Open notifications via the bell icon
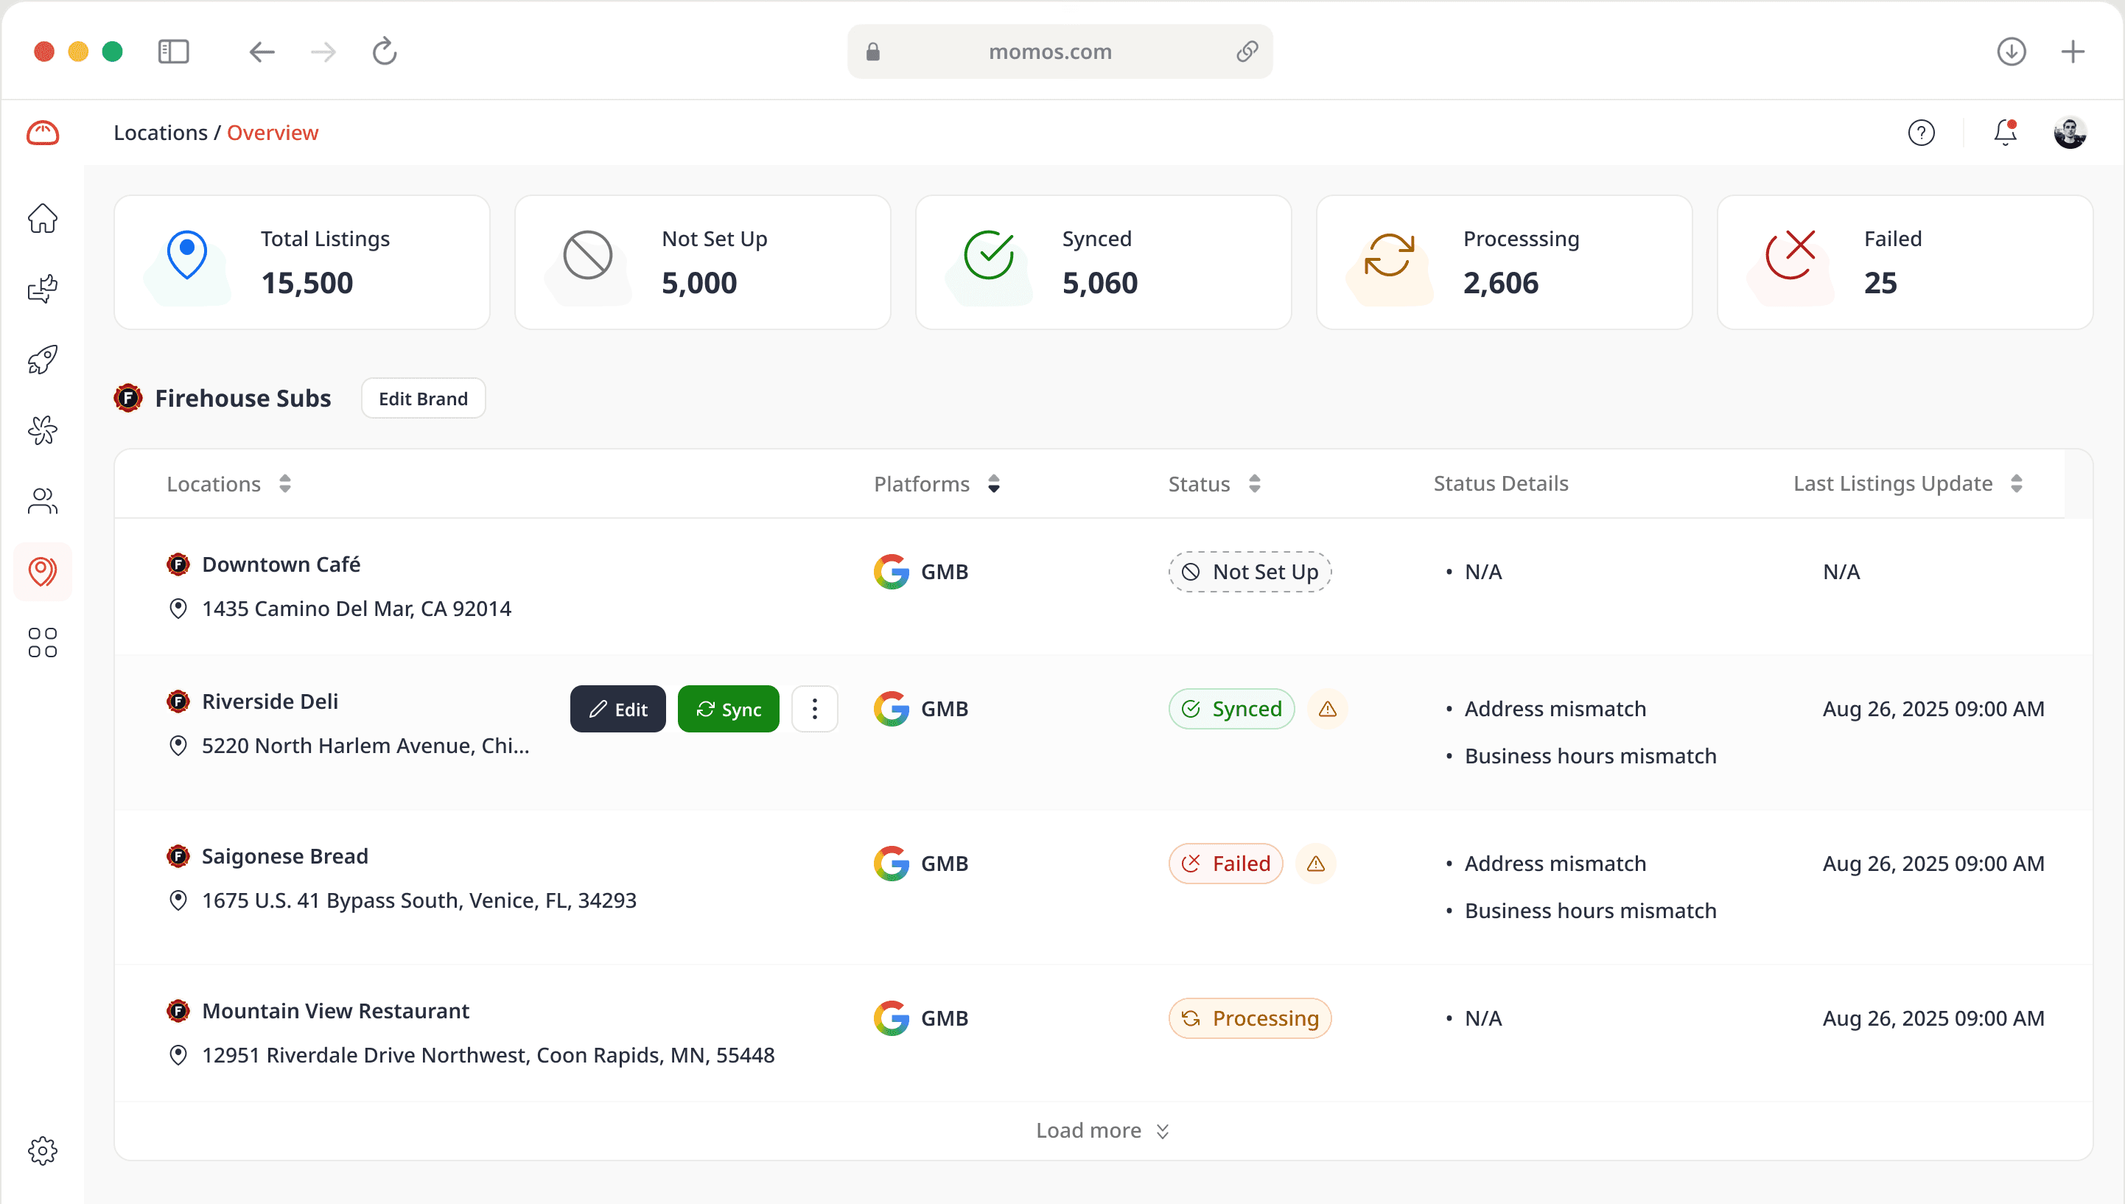Viewport: 2125px width, 1204px height. pyautogui.click(x=2003, y=133)
